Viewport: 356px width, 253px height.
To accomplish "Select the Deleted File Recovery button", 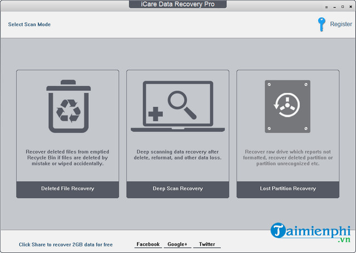I will (67, 188).
